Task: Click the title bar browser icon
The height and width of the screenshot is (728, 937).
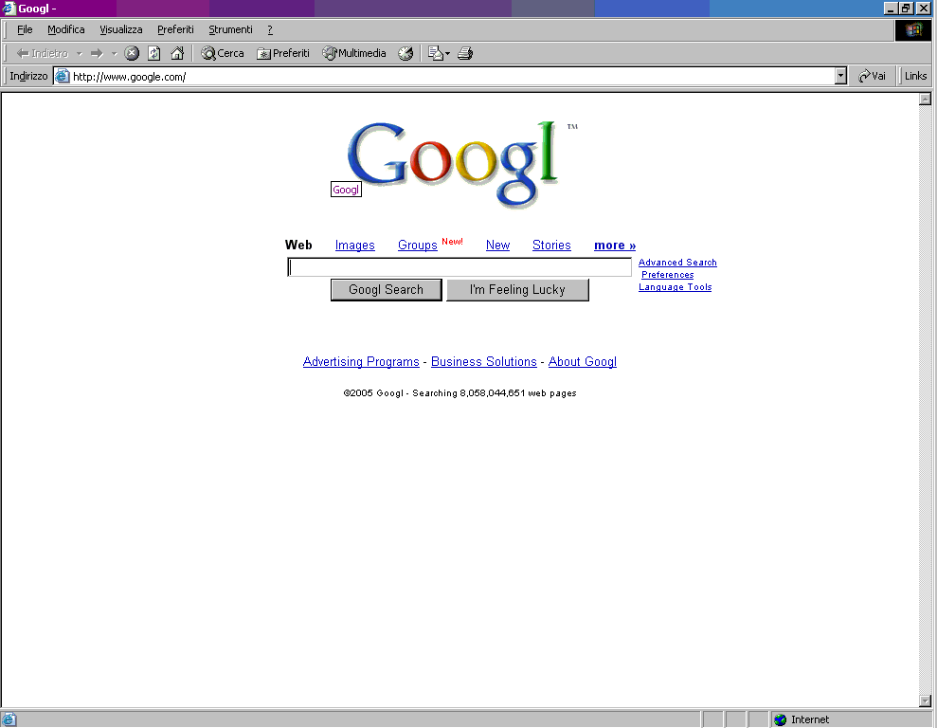Action: (x=9, y=8)
